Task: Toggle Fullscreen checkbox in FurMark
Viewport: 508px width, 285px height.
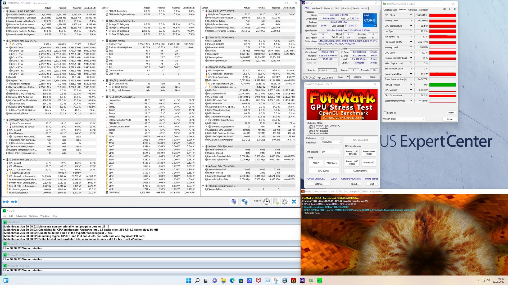Action: tap(322, 138)
